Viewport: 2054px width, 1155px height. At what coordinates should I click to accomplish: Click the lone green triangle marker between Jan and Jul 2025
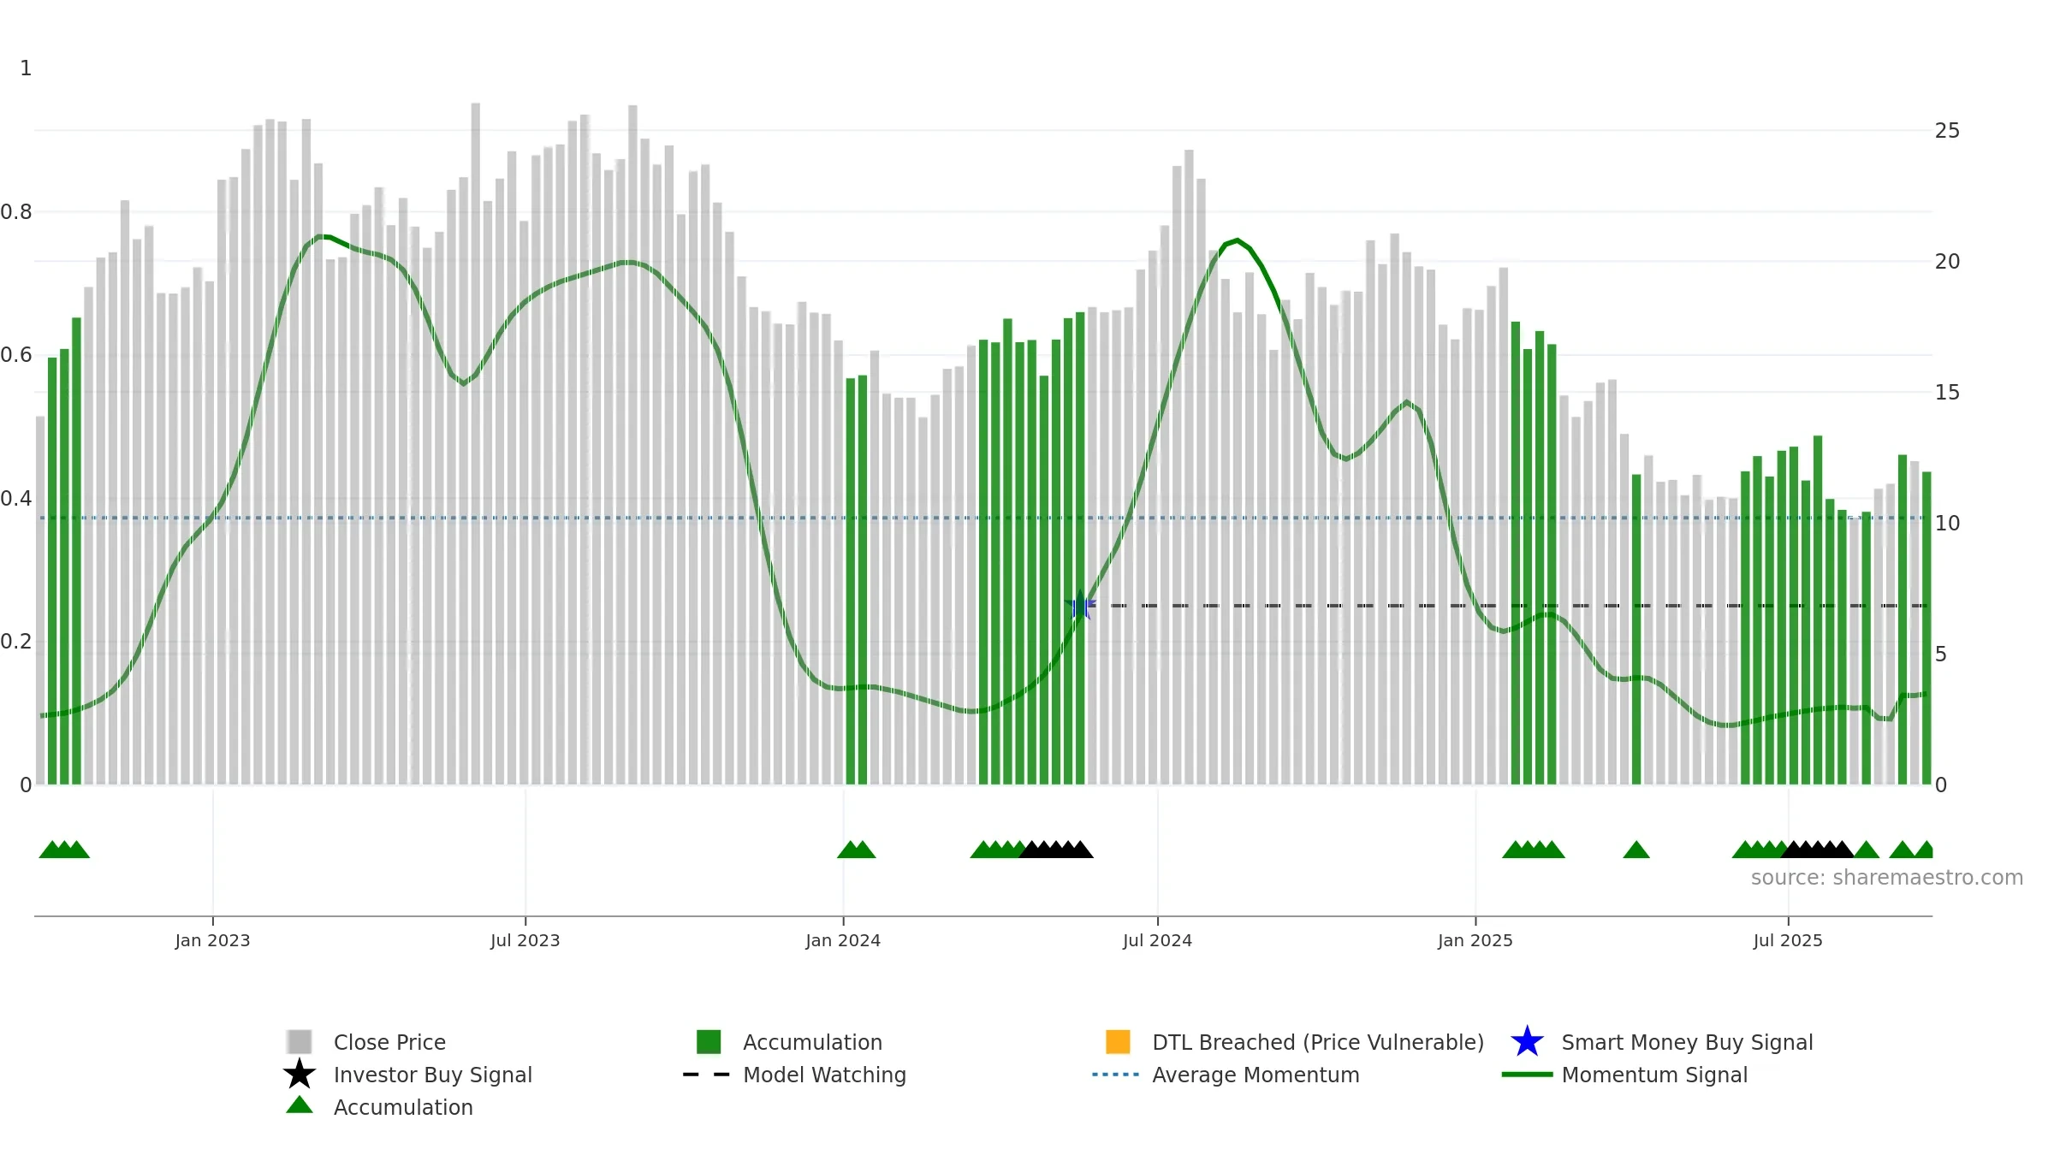point(1636,850)
